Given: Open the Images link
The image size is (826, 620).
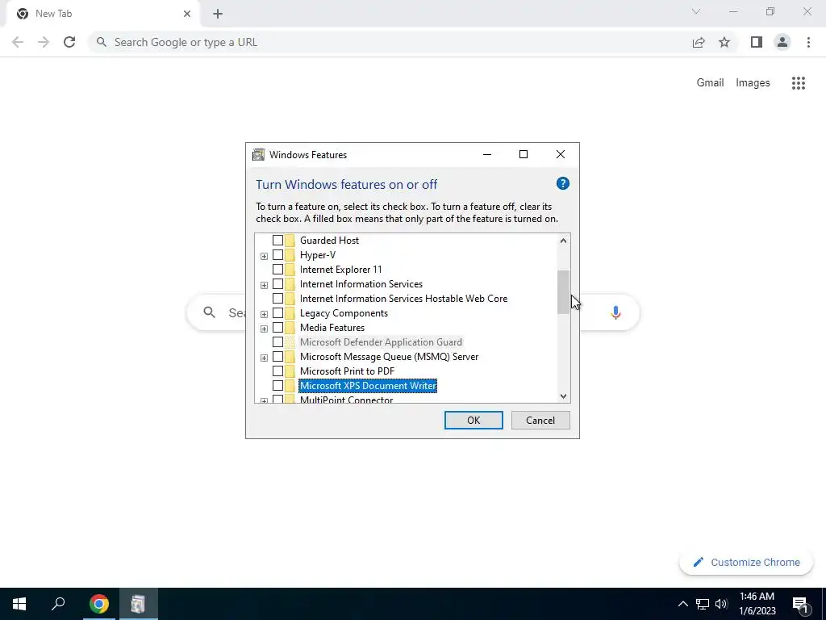Looking at the screenshot, I should (x=753, y=83).
